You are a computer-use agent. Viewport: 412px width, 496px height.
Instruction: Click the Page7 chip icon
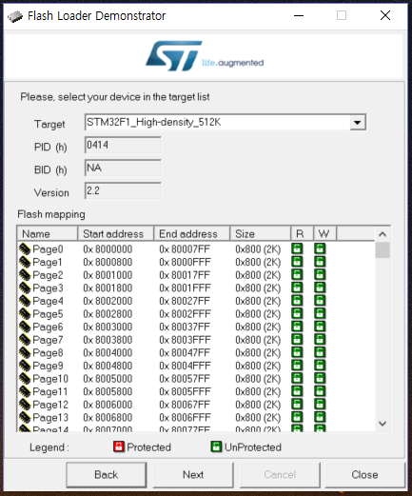click(25, 340)
